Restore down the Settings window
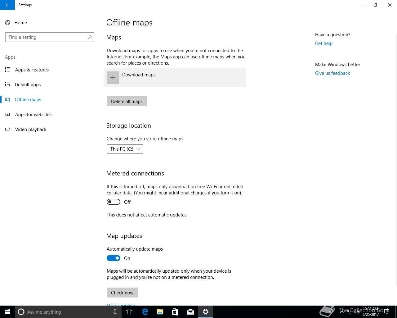397x318 pixels. coord(376,5)
